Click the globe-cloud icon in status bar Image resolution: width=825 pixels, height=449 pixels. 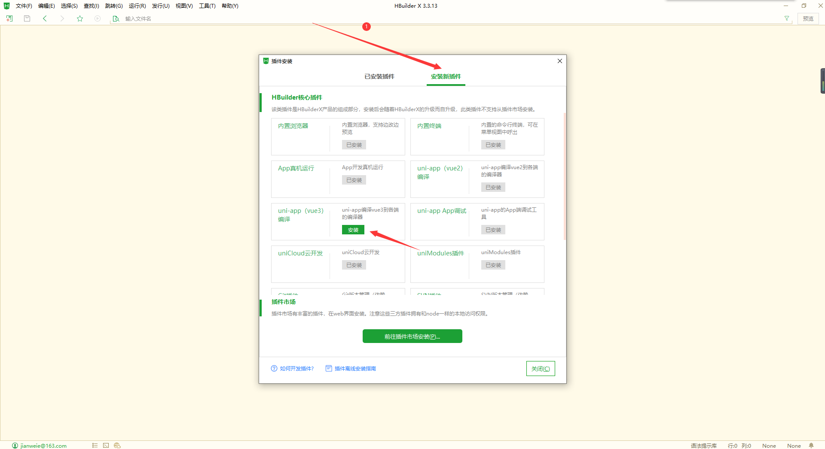[117, 446]
